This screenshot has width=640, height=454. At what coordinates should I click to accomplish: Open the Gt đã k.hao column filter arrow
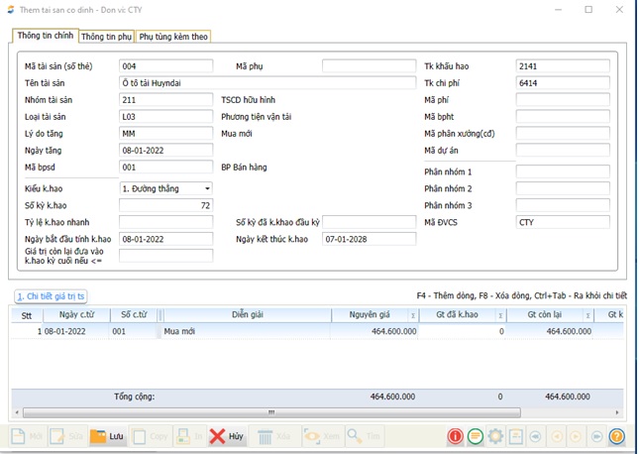(500, 315)
